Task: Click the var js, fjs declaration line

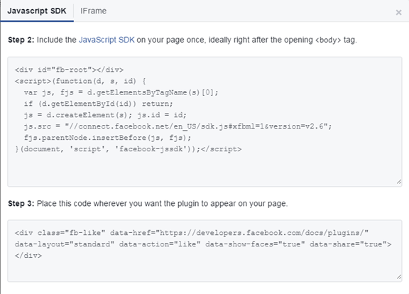Action: click(121, 92)
